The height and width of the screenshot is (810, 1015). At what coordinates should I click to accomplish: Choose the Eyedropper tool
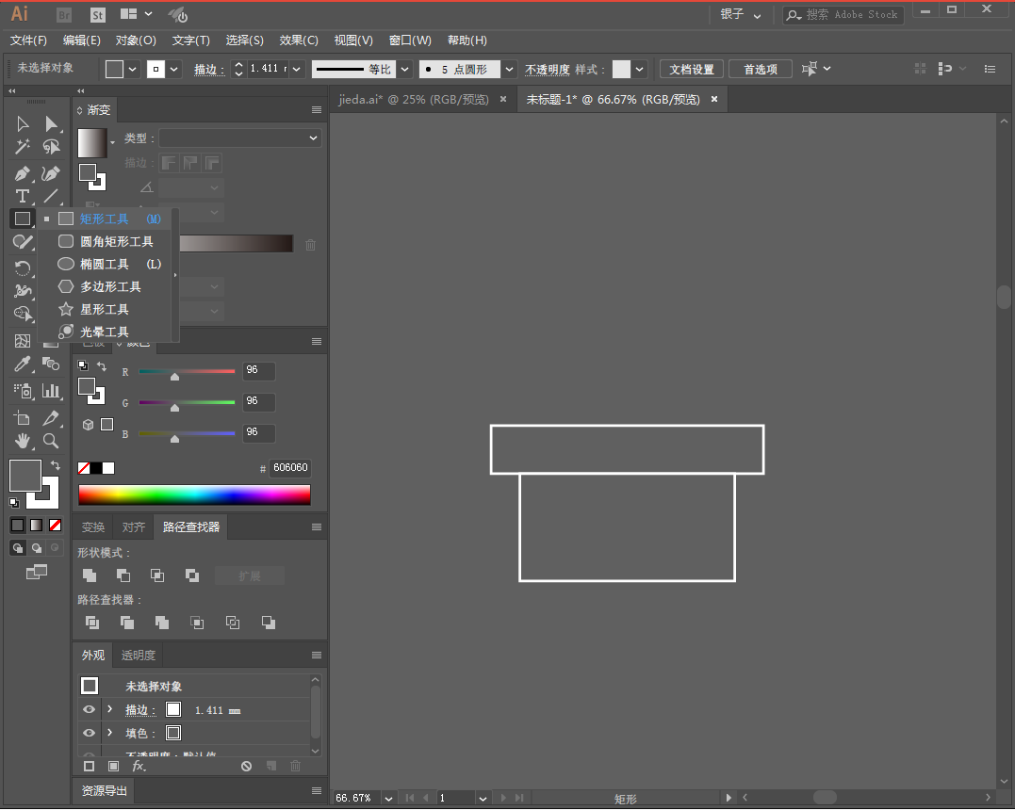point(23,364)
